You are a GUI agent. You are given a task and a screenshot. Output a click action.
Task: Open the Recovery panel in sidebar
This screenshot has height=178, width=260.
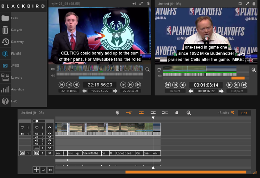(x=5, y=42)
